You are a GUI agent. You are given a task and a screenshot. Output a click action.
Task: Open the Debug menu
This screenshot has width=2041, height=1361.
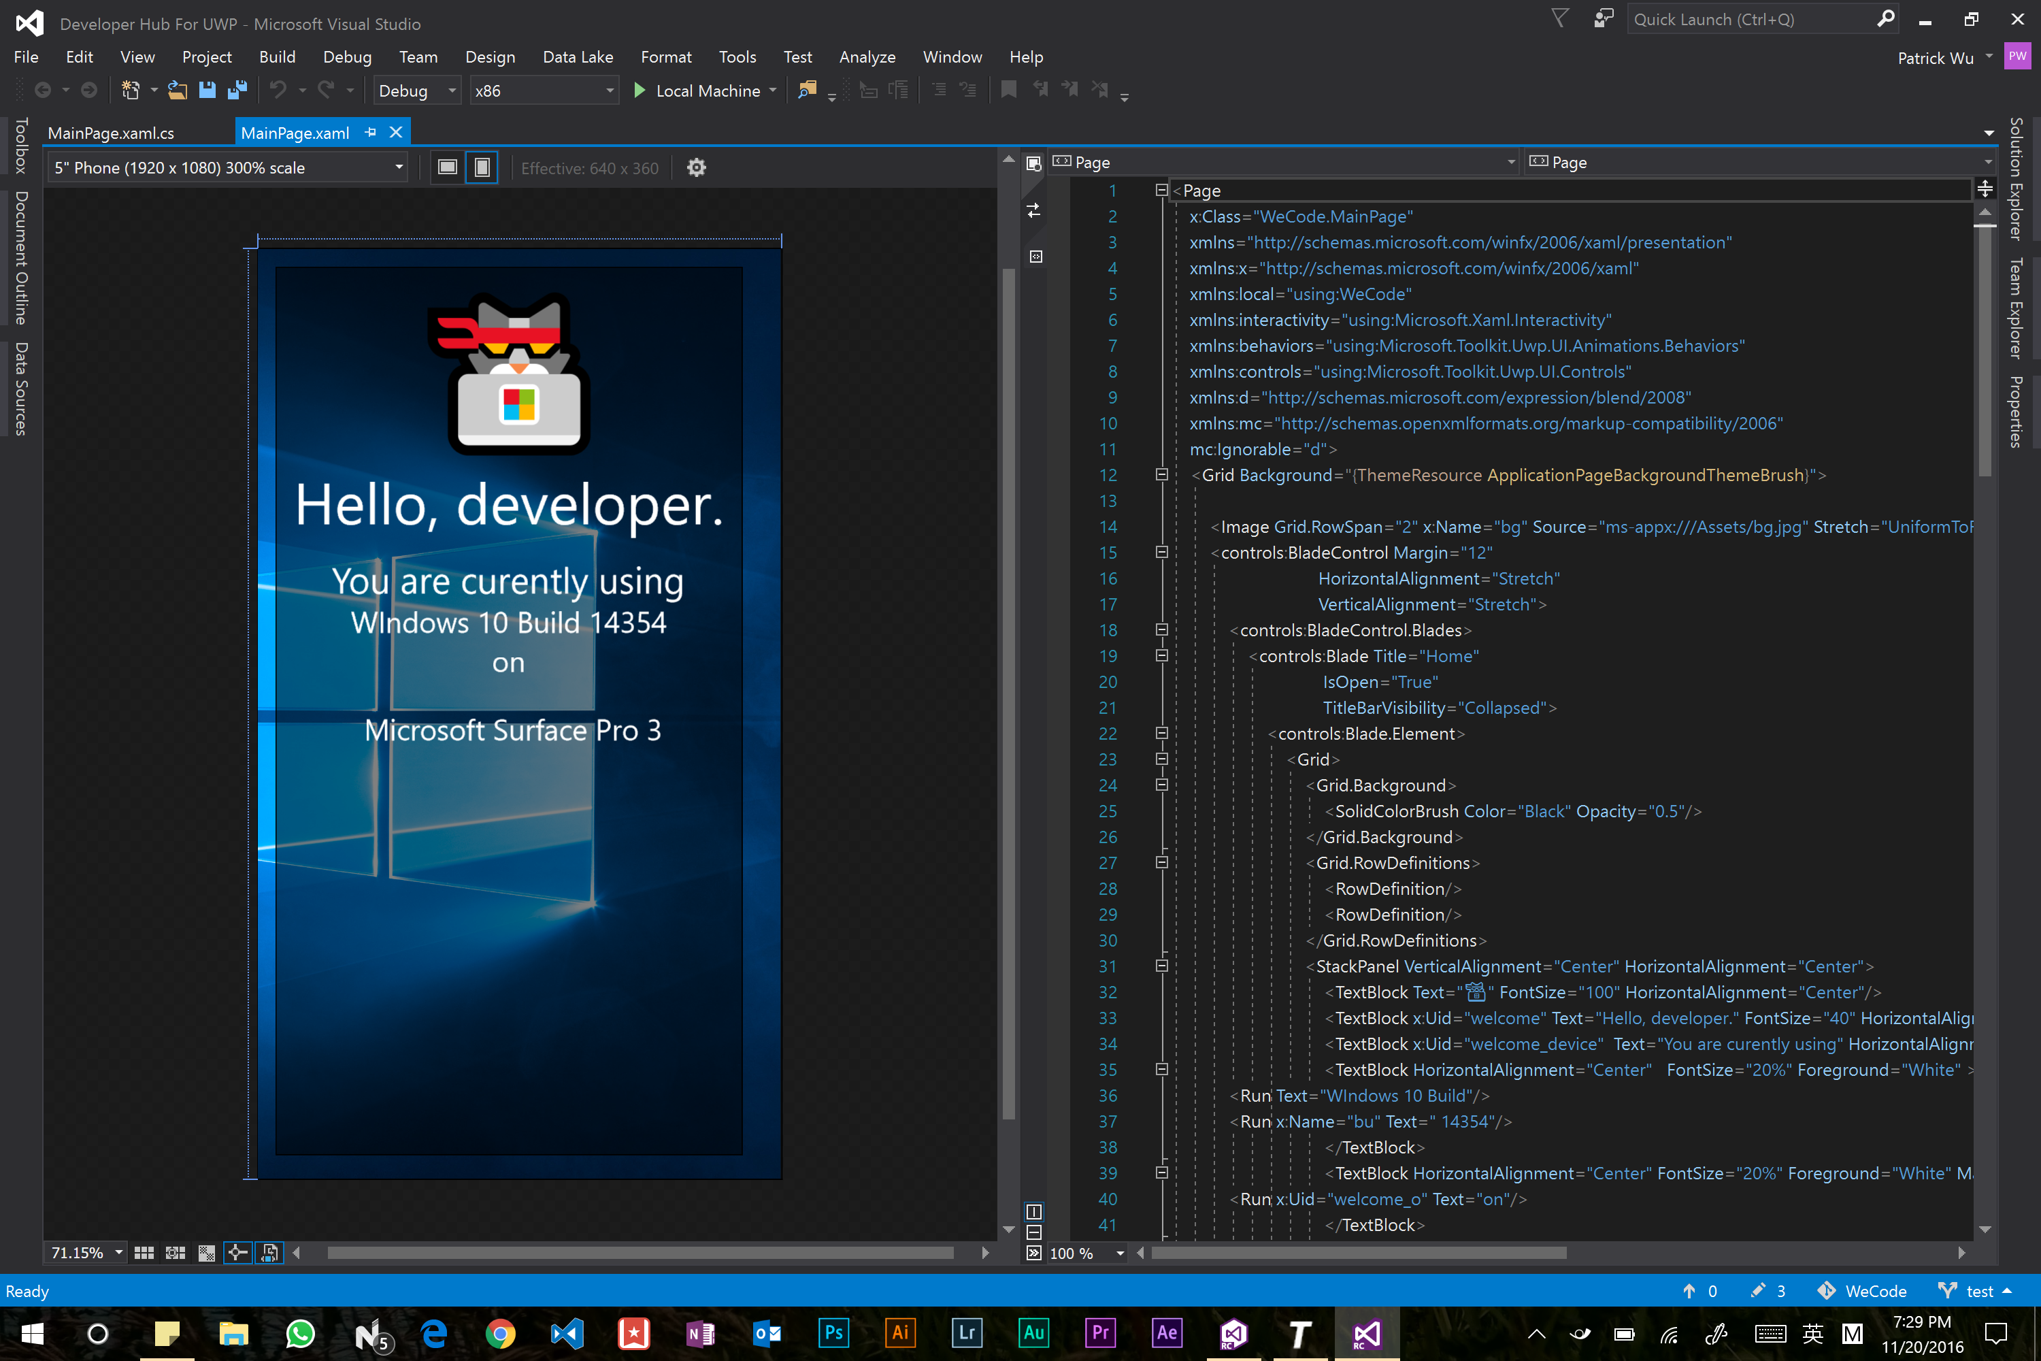point(347,56)
